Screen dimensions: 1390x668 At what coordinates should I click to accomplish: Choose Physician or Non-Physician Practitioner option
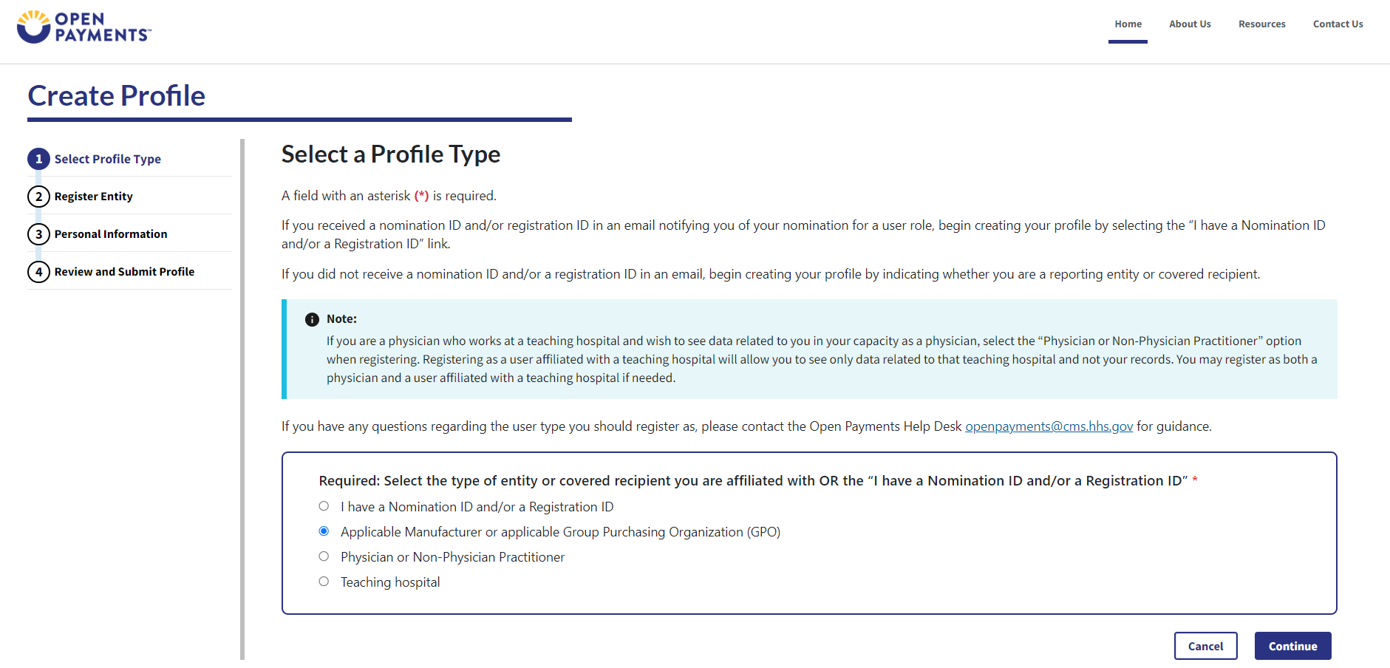[x=324, y=556]
